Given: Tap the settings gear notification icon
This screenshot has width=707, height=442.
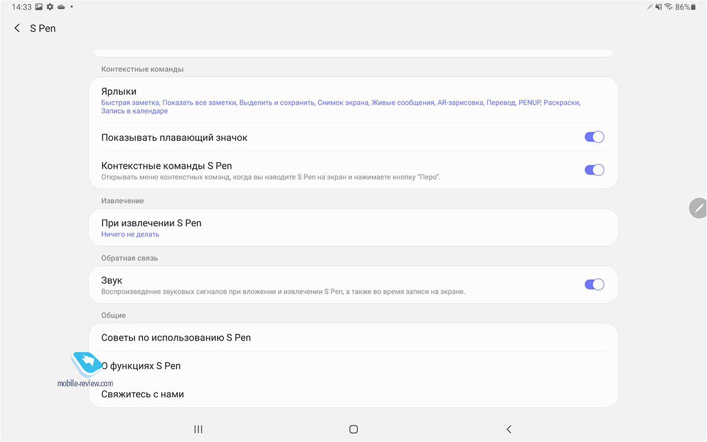Looking at the screenshot, I should 50,7.
